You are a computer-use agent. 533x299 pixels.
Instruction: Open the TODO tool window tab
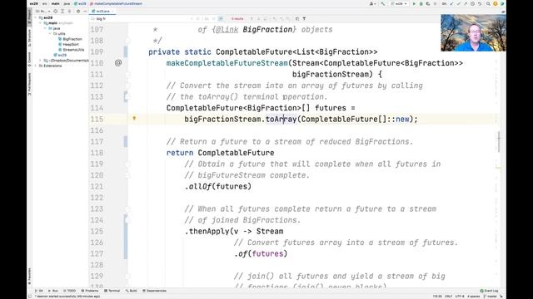[70, 291]
